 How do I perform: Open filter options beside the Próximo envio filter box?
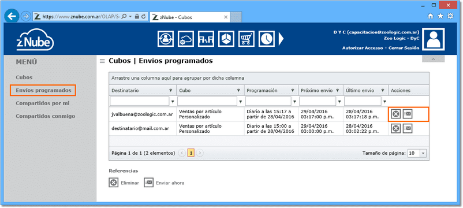click(x=339, y=101)
